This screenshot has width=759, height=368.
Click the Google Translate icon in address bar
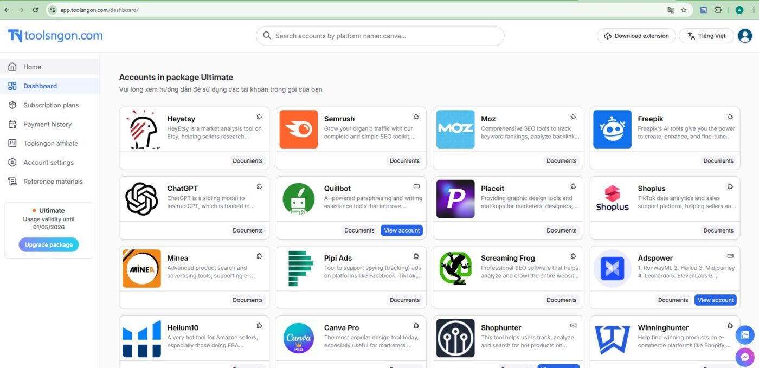[x=671, y=10]
